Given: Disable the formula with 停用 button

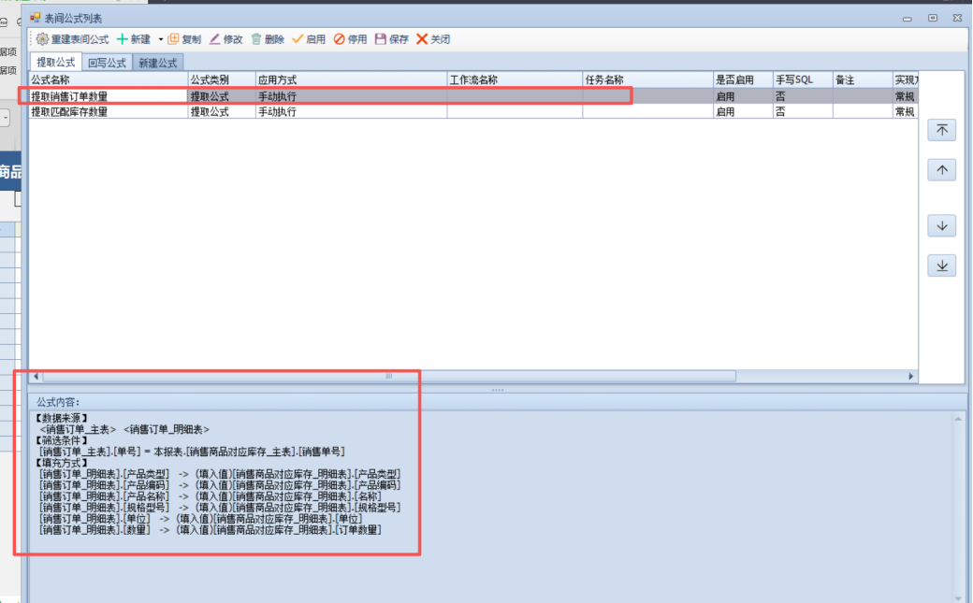Looking at the screenshot, I should pos(351,39).
